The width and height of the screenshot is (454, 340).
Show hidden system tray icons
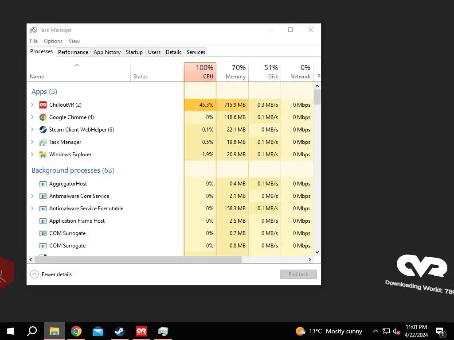coord(375,331)
